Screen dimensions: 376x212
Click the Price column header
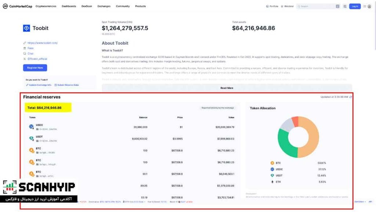pos(180,117)
